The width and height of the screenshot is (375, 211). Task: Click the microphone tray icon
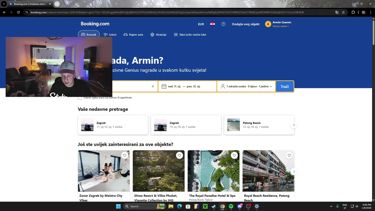337,206
